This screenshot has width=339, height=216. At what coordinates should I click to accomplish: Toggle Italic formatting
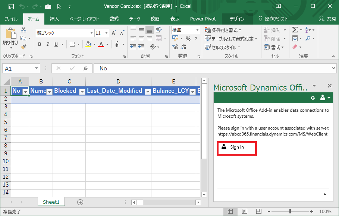coord(48,44)
